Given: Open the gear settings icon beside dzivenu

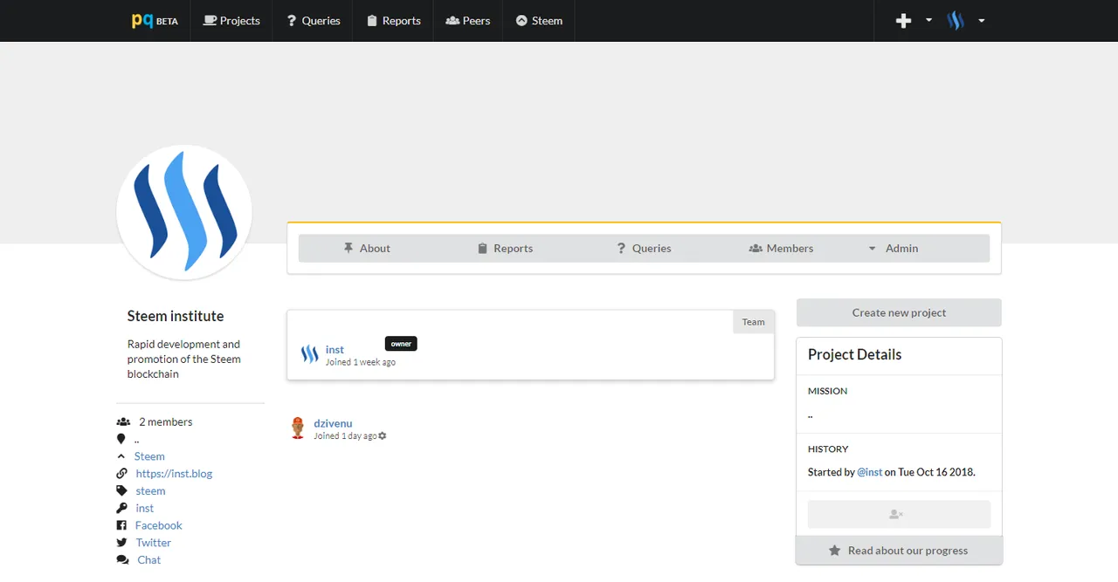Looking at the screenshot, I should click(383, 435).
